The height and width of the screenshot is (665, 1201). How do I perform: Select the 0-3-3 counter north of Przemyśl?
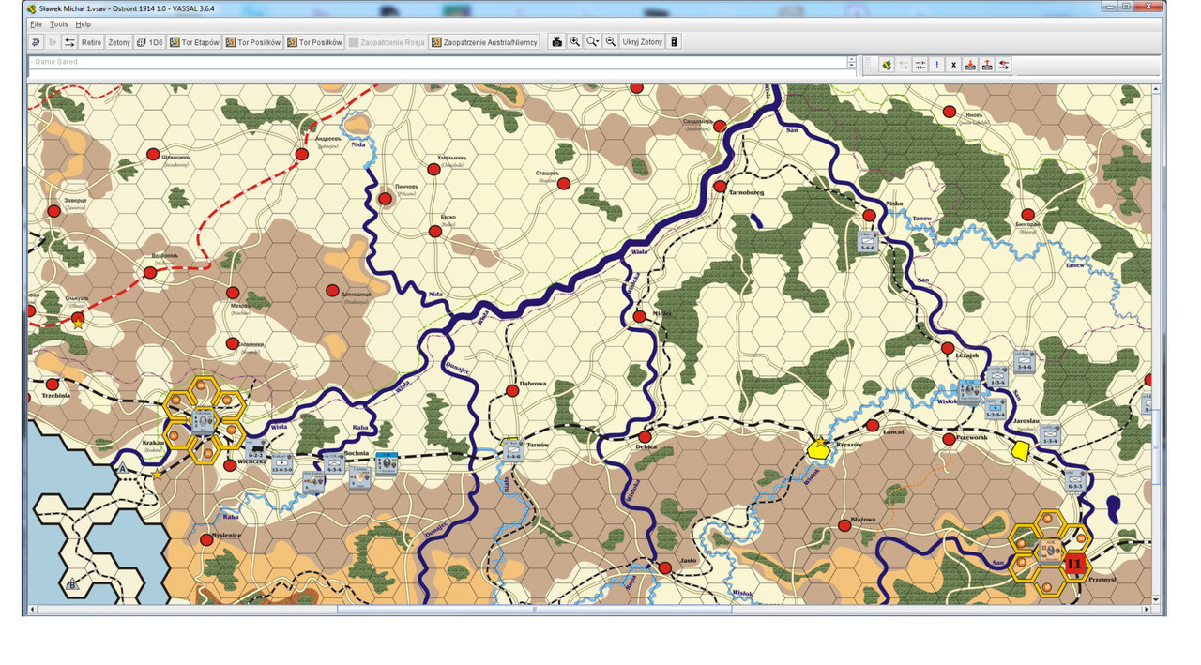pos(1075,480)
